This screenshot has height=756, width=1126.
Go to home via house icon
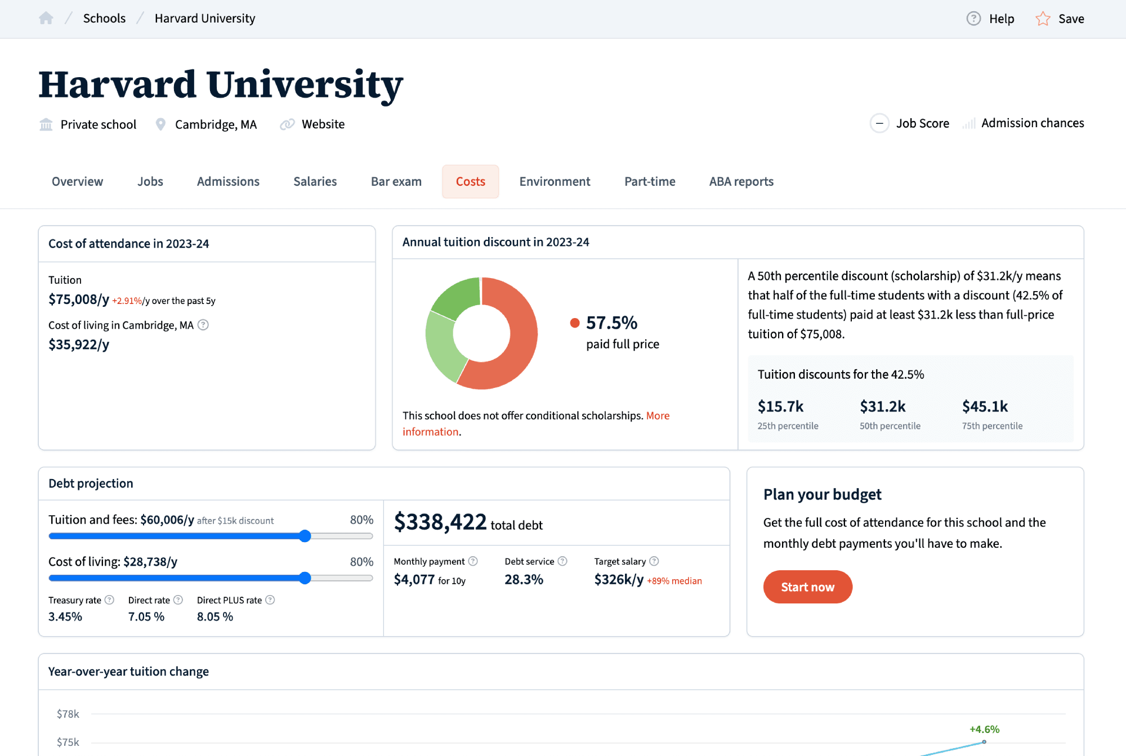click(46, 19)
